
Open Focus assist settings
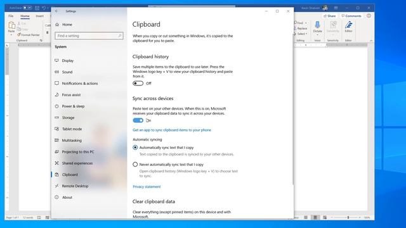point(68,94)
